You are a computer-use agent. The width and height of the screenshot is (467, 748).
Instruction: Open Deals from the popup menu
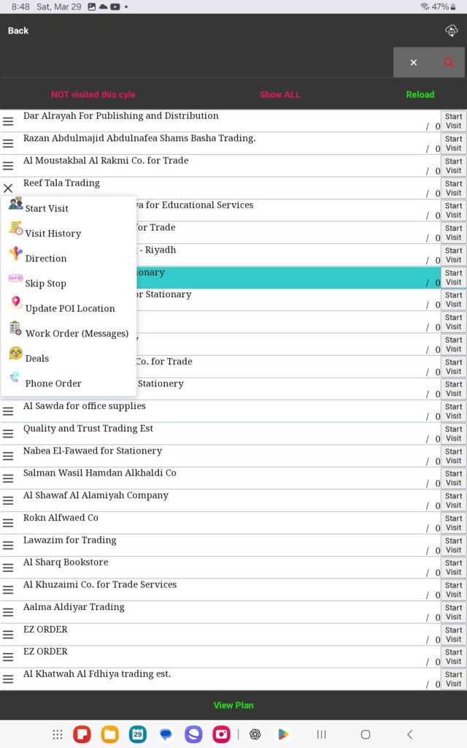pyautogui.click(x=36, y=358)
